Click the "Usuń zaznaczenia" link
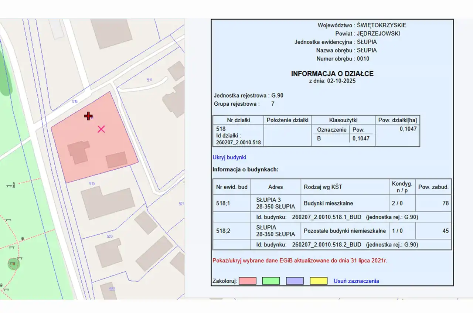473x313 pixels. pos(356,281)
